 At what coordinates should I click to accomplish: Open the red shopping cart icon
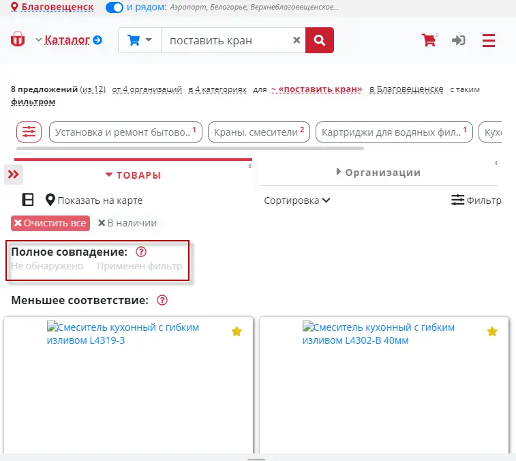click(429, 40)
